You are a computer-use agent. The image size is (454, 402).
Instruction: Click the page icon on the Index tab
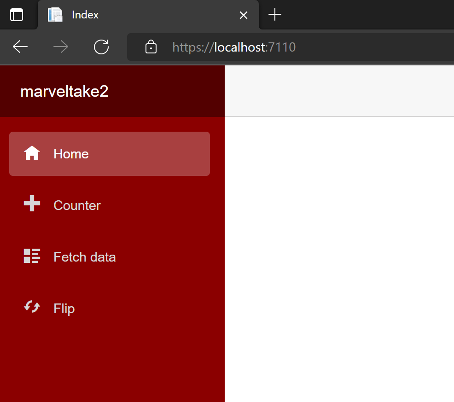(55, 14)
